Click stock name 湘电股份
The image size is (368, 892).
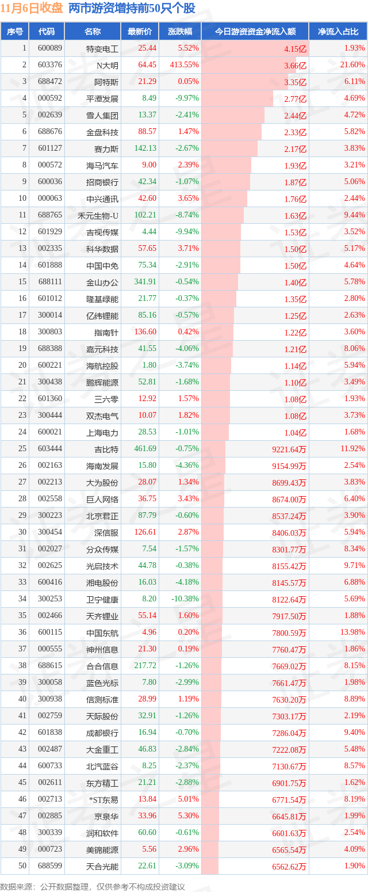(x=102, y=583)
